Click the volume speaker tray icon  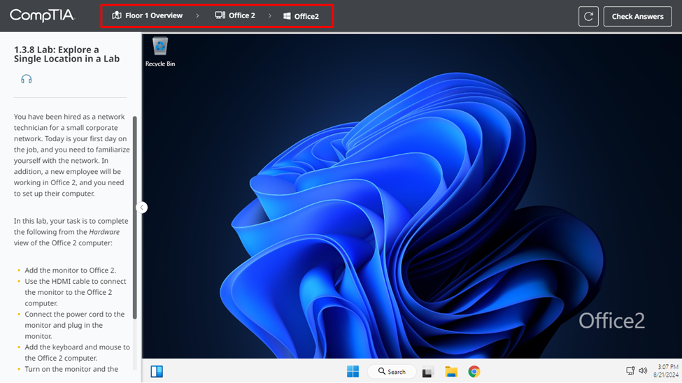coord(643,371)
